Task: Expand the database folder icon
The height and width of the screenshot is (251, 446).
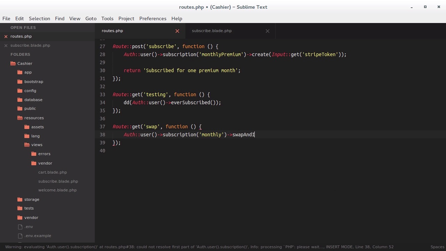Action: pos(20,100)
